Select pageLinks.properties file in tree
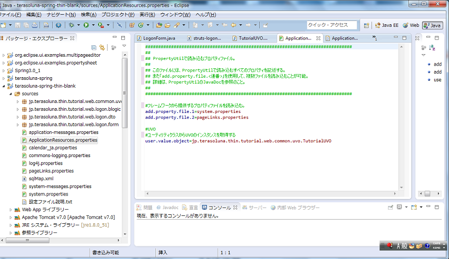 48,171
